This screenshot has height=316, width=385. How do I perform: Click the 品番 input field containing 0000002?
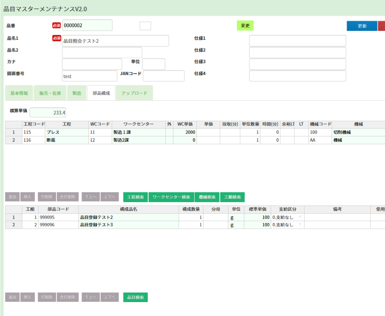pyautogui.click(x=87, y=26)
